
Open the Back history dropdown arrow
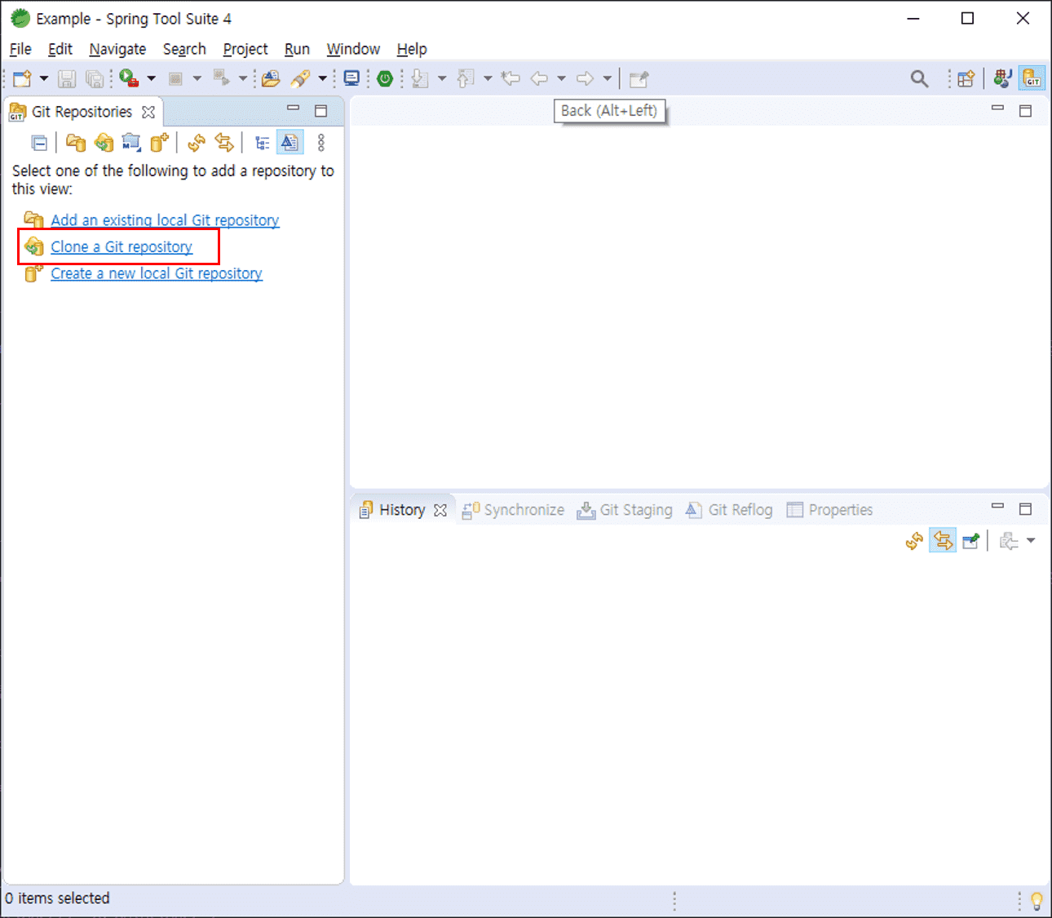tap(561, 78)
